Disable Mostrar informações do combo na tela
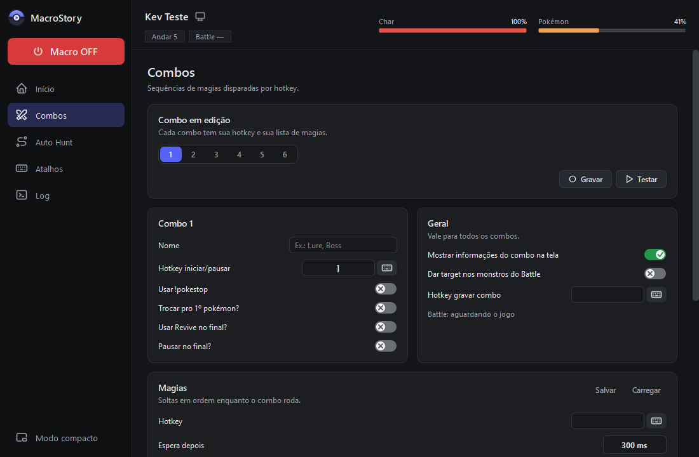The image size is (699, 457). tap(655, 255)
